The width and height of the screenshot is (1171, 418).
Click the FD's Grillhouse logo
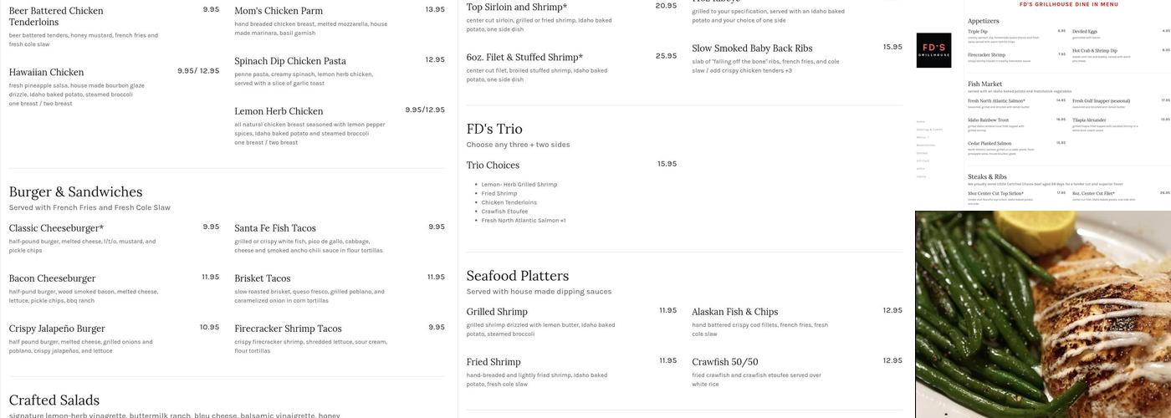(933, 50)
